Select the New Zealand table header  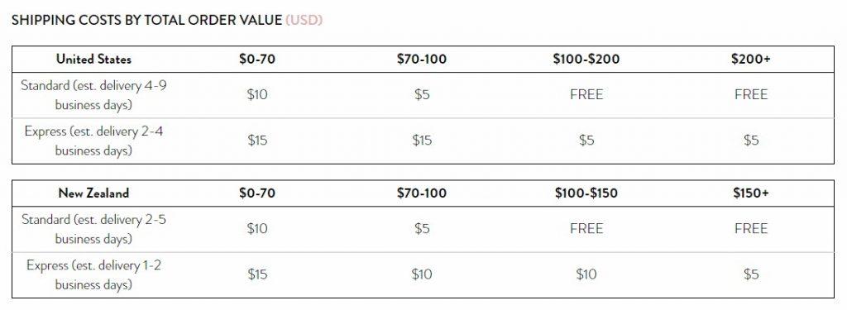[x=94, y=193]
